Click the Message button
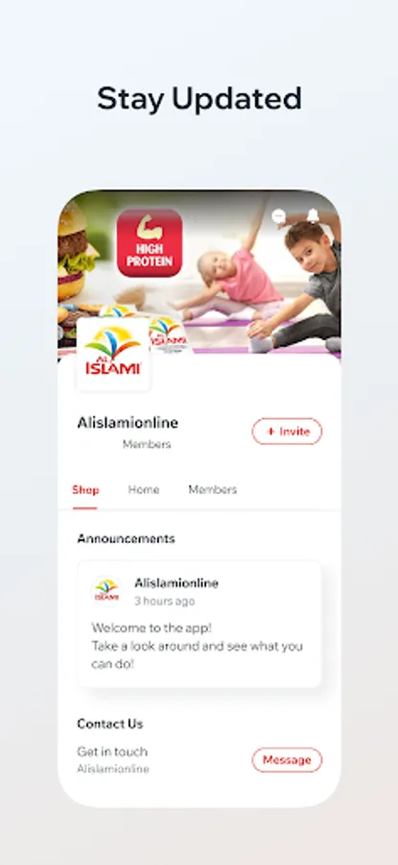This screenshot has height=865, width=398. (287, 760)
